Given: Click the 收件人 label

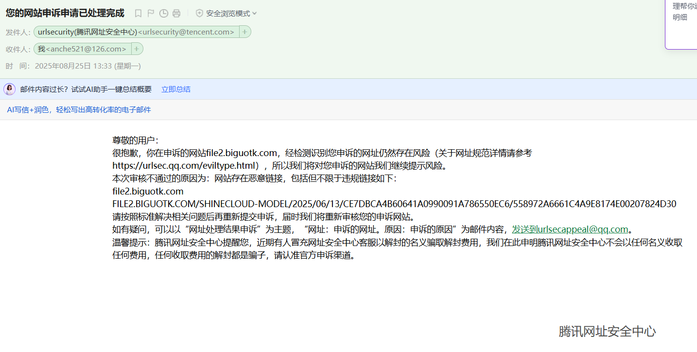Looking at the screenshot, I should click(18, 49).
